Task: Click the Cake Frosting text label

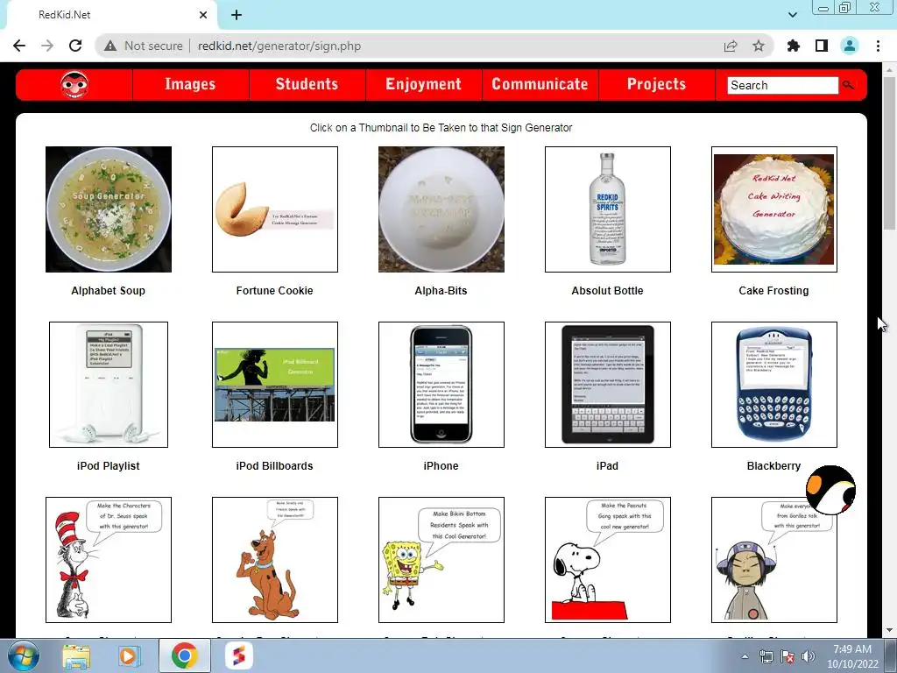Action: 774,291
